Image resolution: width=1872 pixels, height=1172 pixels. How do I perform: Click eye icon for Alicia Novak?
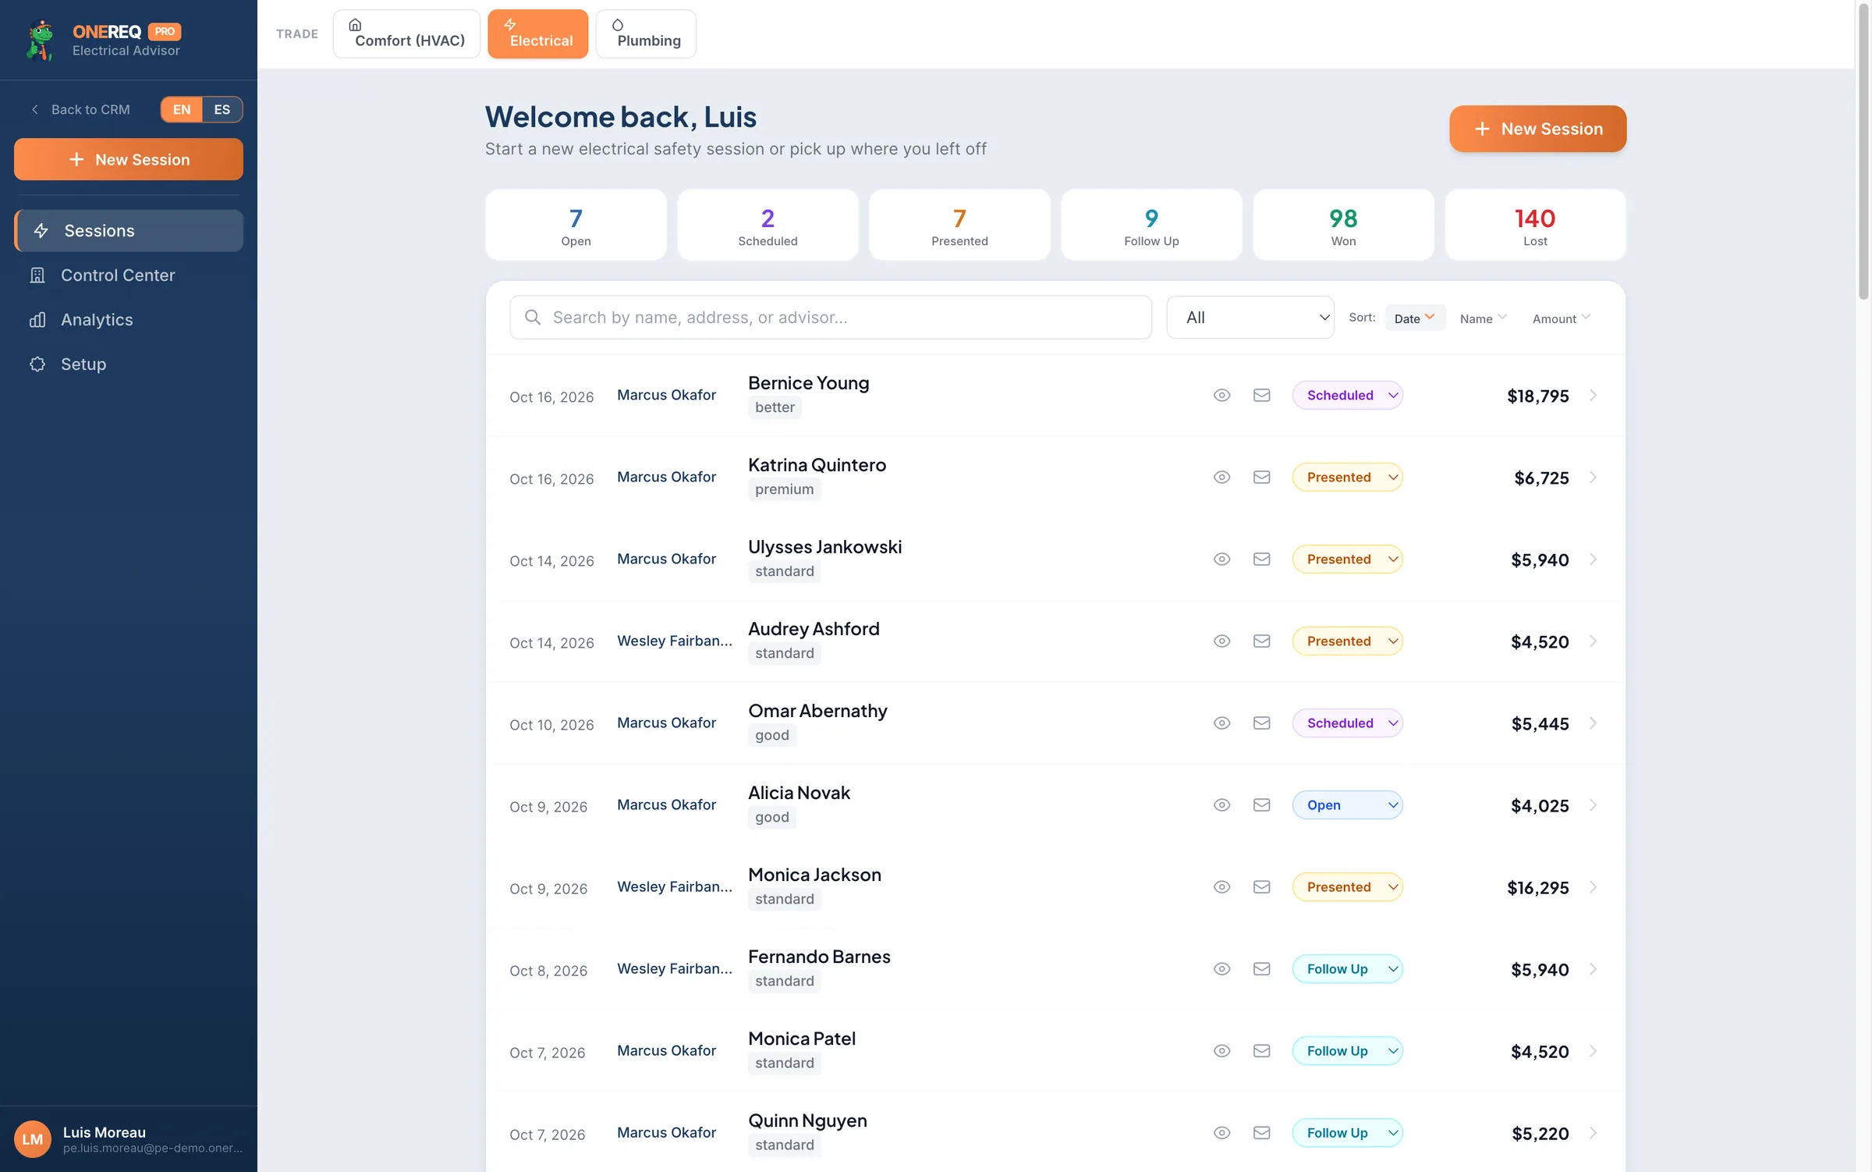click(x=1221, y=805)
